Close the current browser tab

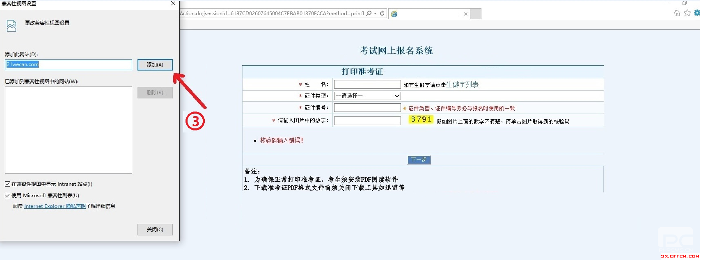465,14
